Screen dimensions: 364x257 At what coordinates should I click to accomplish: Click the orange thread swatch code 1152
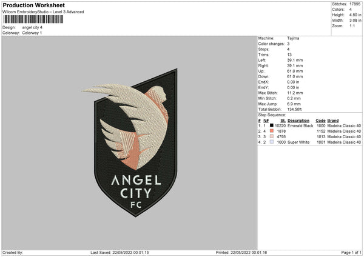click(272, 131)
